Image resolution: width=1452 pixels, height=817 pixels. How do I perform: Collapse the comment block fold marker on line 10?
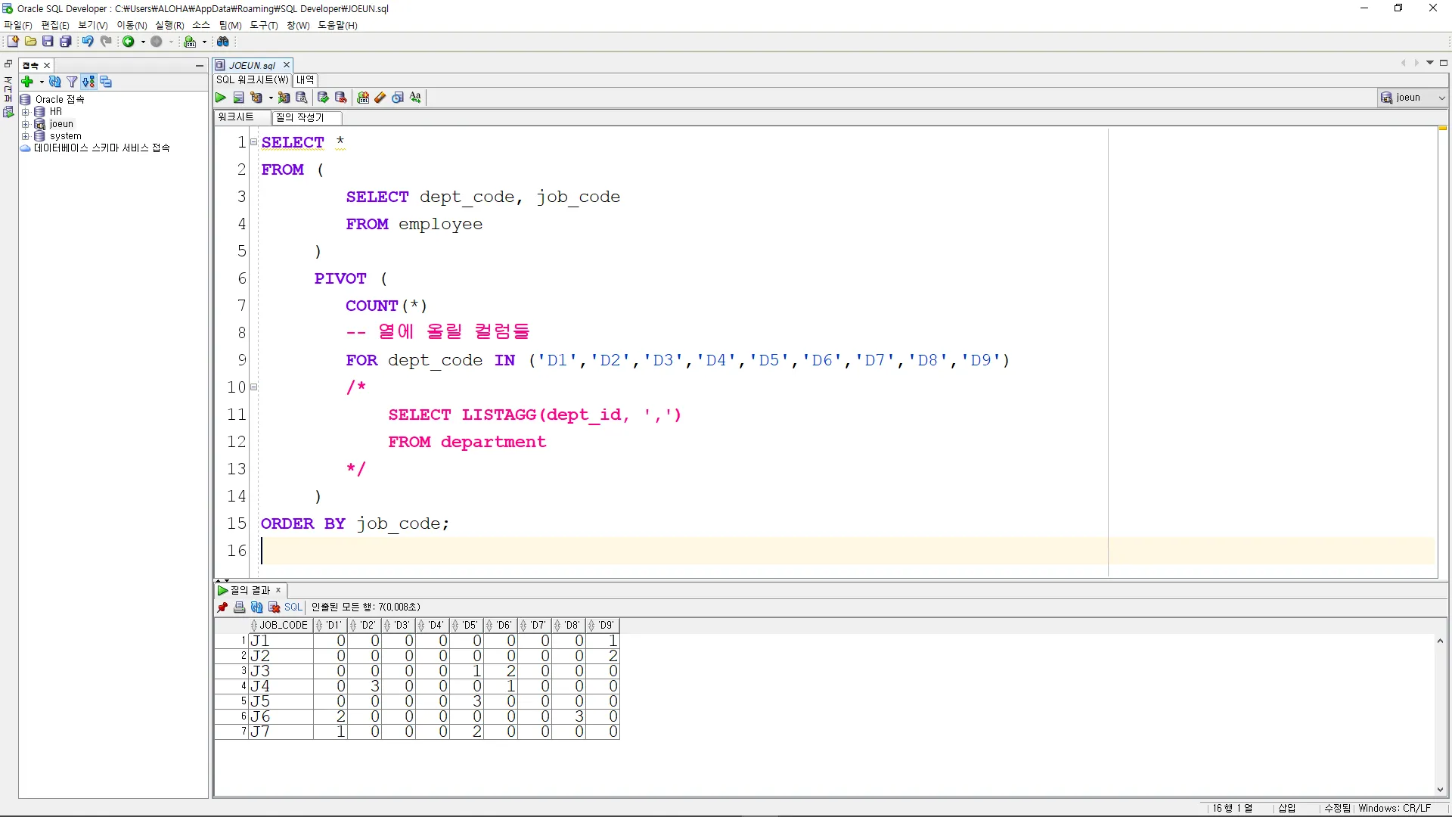254,387
